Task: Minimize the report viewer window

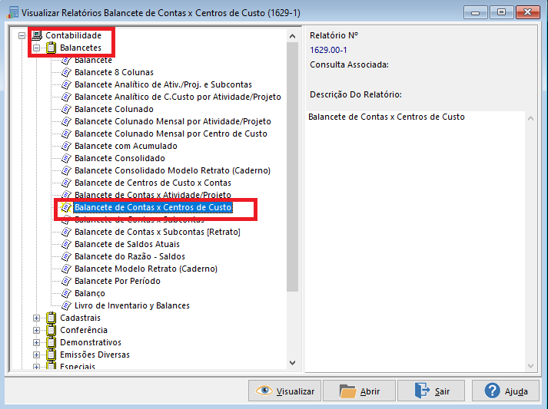Action: click(x=475, y=12)
